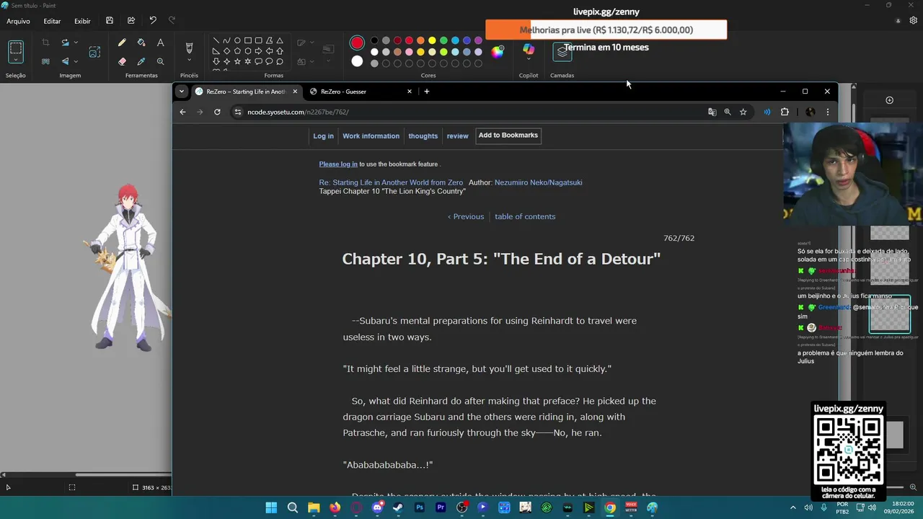Bookmark this tab with the star icon

coord(743,112)
